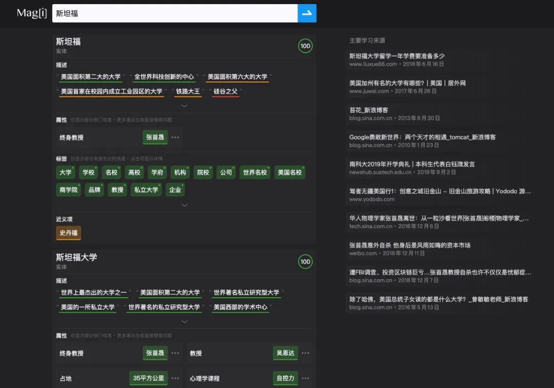Click tag 品牌
The height and width of the screenshot is (388, 554).
click(94, 190)
